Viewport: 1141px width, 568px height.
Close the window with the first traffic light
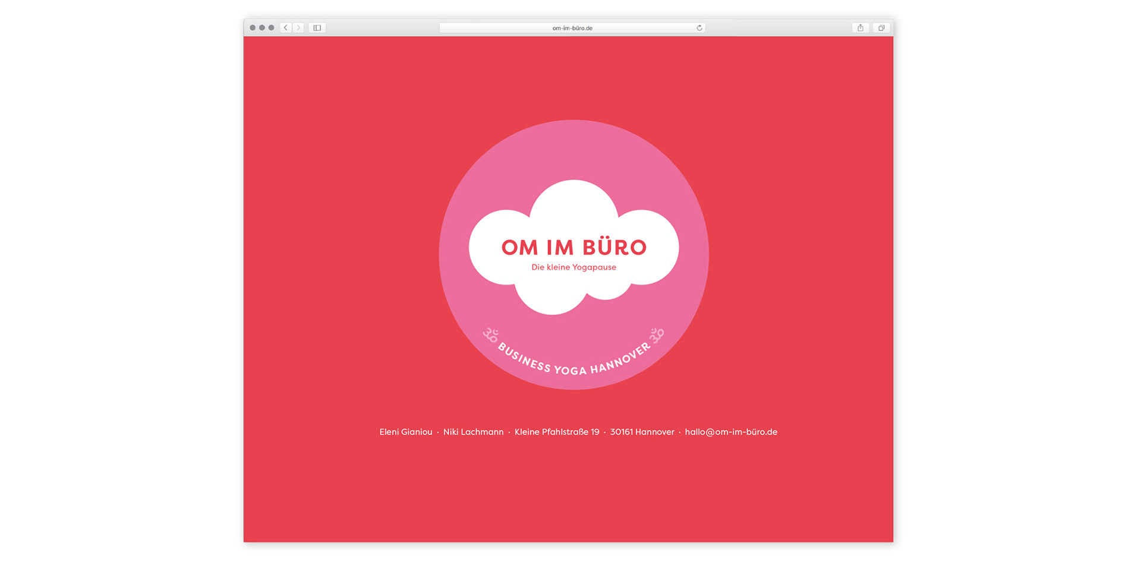(253, 28)
